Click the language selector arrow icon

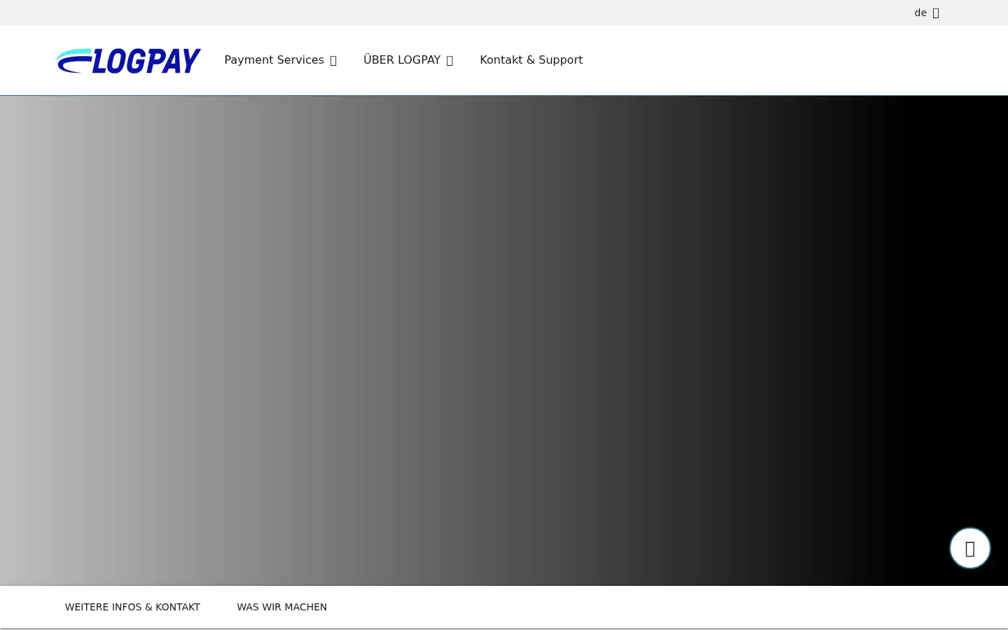point(936,13)
